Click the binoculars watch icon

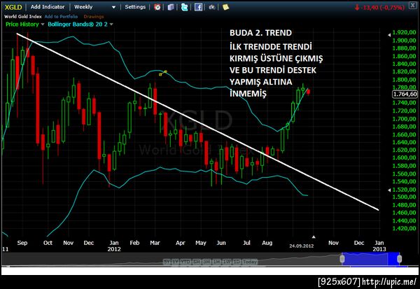pos(212,7)
